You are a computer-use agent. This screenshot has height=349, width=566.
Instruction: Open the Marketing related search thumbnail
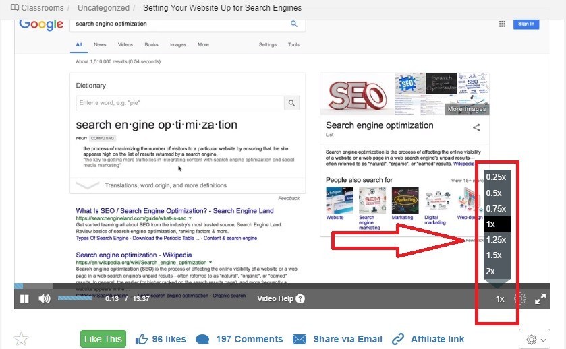click(405, 200)
